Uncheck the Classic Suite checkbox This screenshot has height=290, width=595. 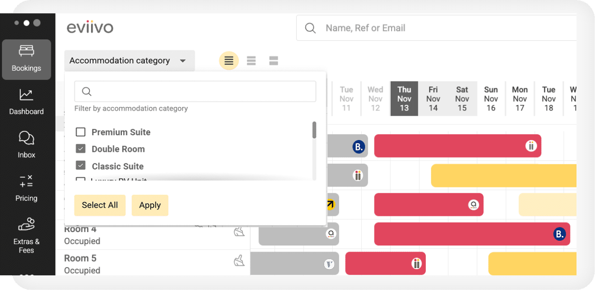point(81,166)
